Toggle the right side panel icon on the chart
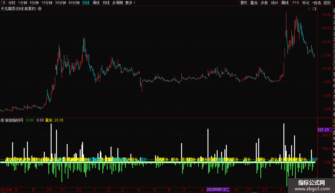 [315, 9]
